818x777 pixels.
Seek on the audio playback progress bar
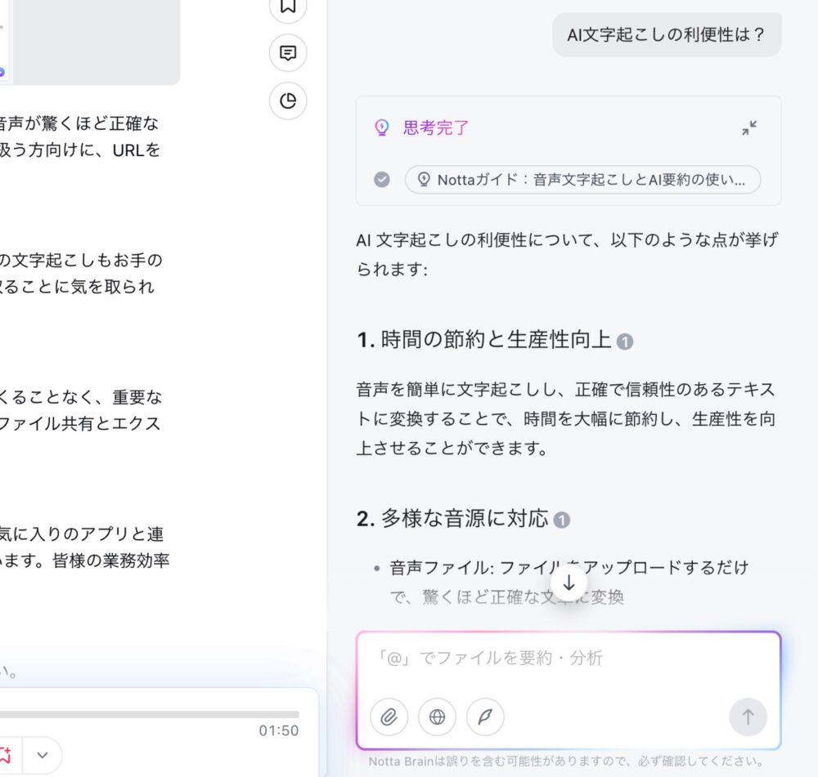(x=147, y=713)
